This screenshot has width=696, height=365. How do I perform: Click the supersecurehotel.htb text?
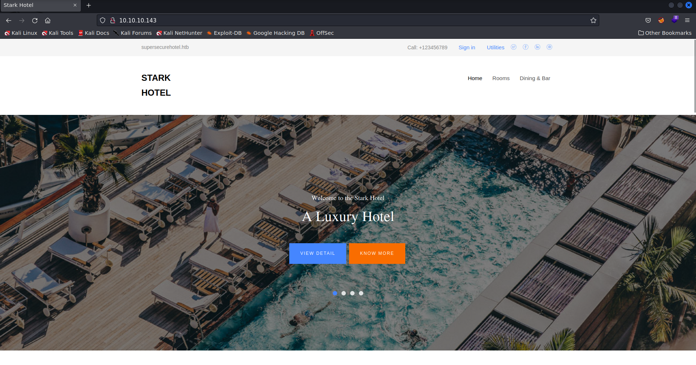(x=165, y=47)
